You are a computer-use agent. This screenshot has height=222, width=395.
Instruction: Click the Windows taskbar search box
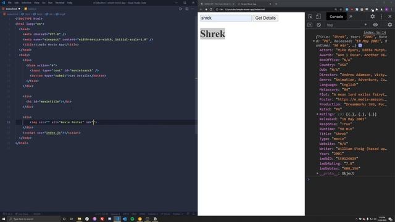(x=34, y=219)
